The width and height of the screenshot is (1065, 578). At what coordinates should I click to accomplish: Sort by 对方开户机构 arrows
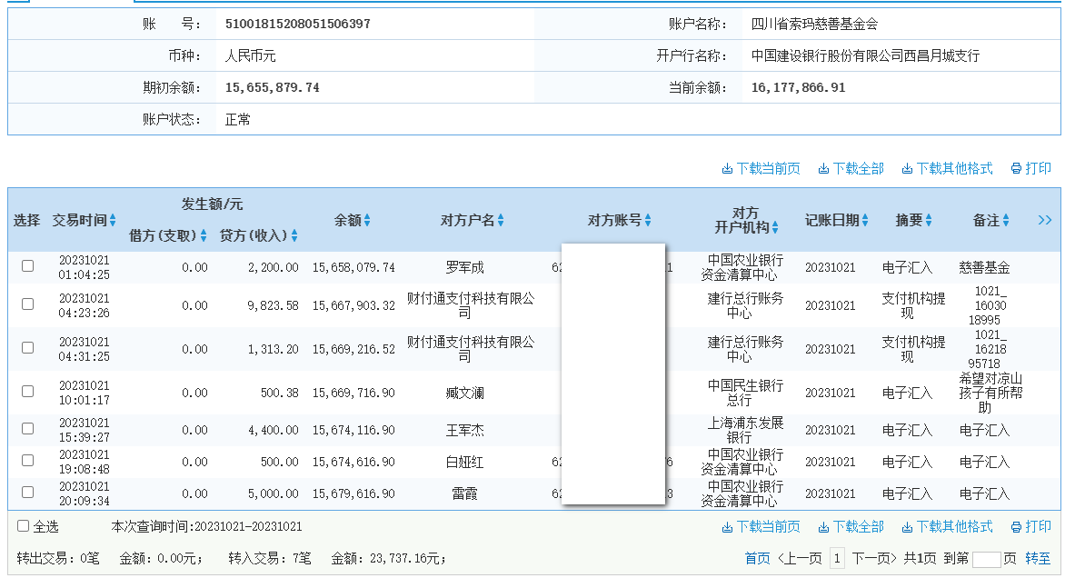coord(775,227)
